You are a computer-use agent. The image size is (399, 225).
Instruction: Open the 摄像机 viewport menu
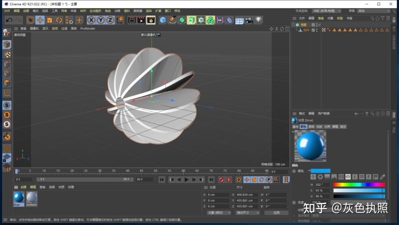(34, 28)
